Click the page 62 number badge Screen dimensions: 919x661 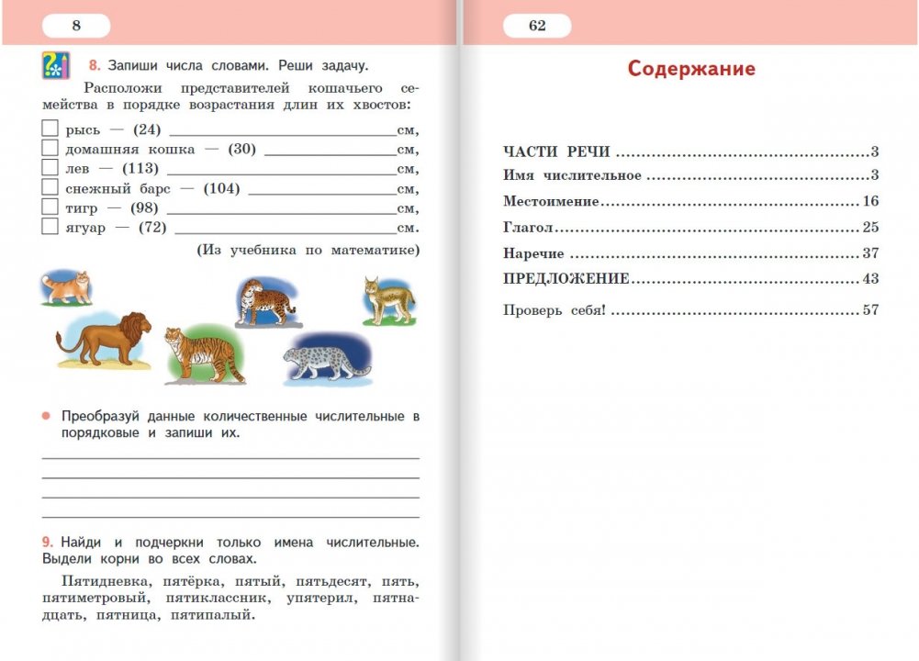coord(537,26)
